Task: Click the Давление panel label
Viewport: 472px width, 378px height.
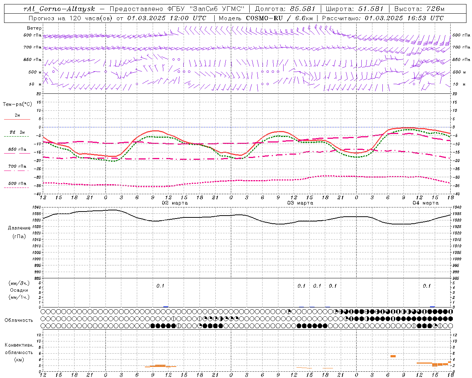Action: click(19, 228)
